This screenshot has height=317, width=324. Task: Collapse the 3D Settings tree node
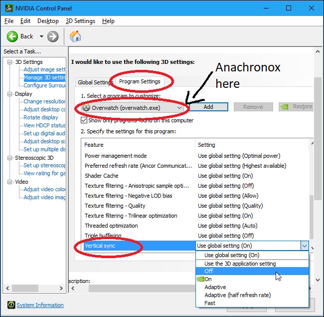(9, 62)
